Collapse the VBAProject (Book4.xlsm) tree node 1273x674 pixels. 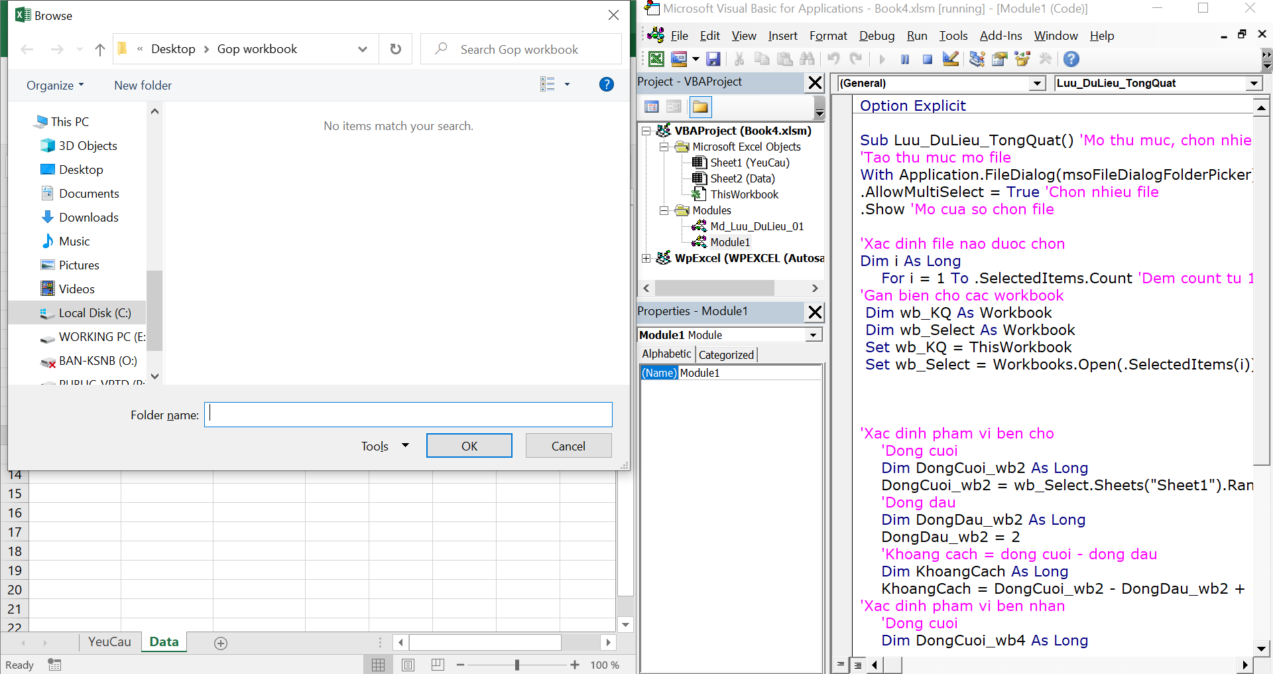pyautogui.click(x=646, y=131)
